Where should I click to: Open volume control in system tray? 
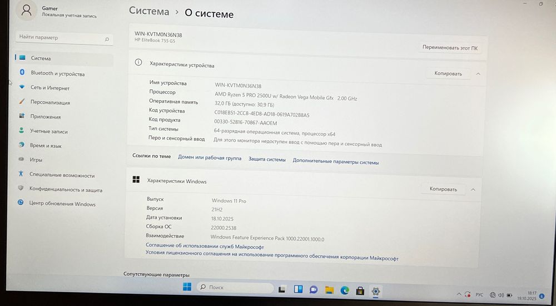501,295
